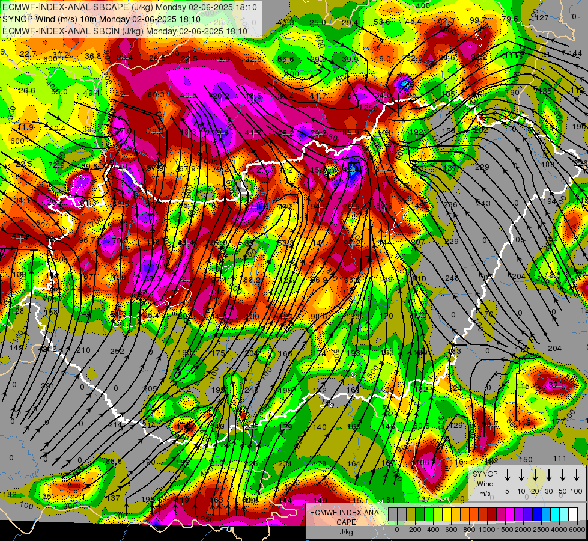
Task: Click the '4000' tick label on CAPE scale
Action: tap(559, 530)
